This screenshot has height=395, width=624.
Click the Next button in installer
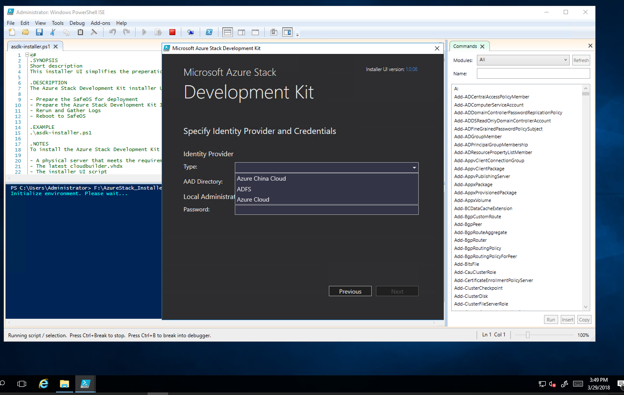[397, 291]
